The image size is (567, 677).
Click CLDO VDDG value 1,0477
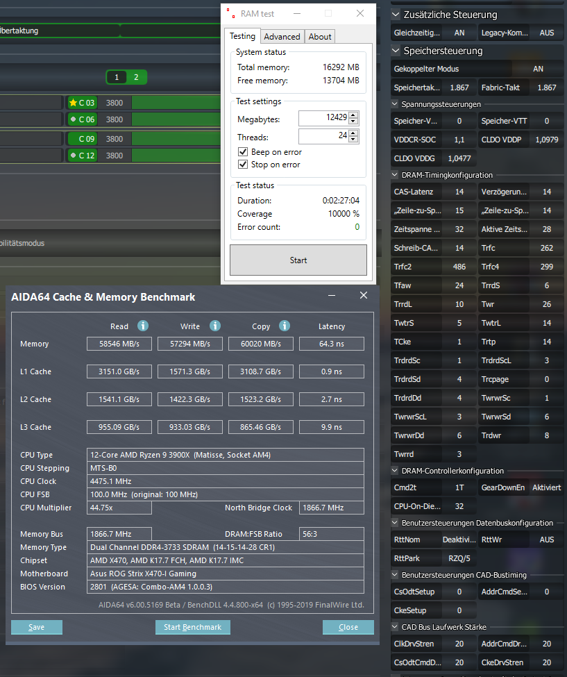459,158
